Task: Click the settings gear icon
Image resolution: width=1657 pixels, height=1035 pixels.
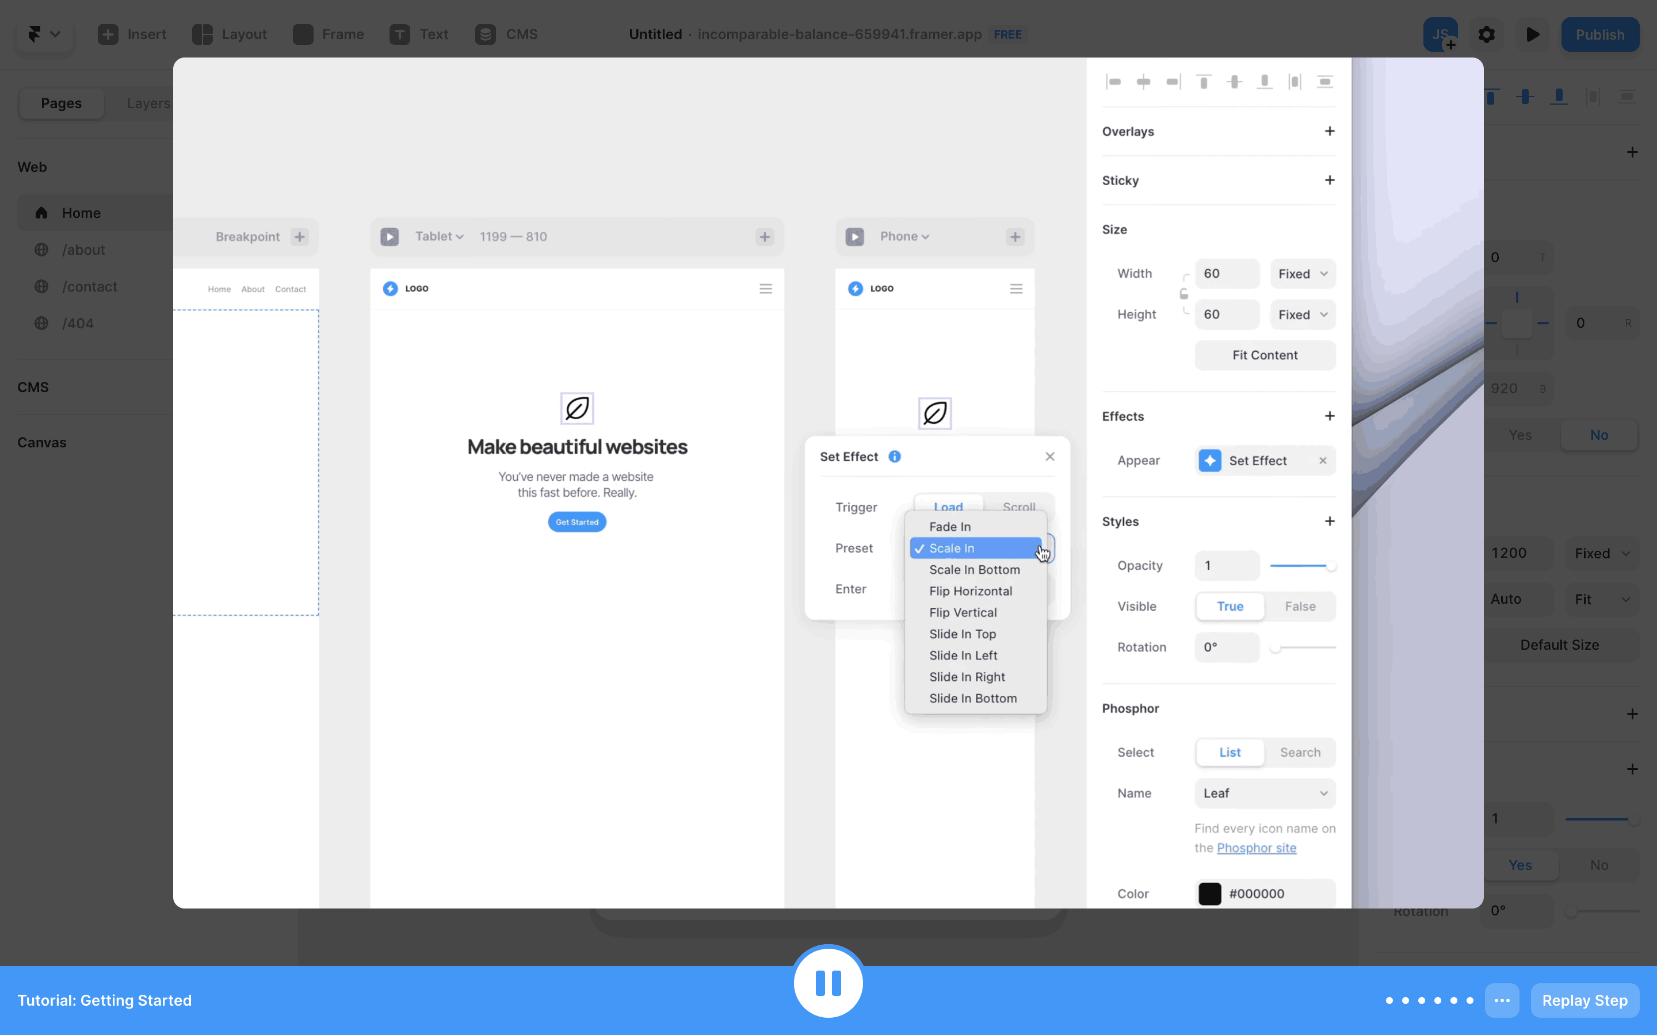Action: 1487,34
